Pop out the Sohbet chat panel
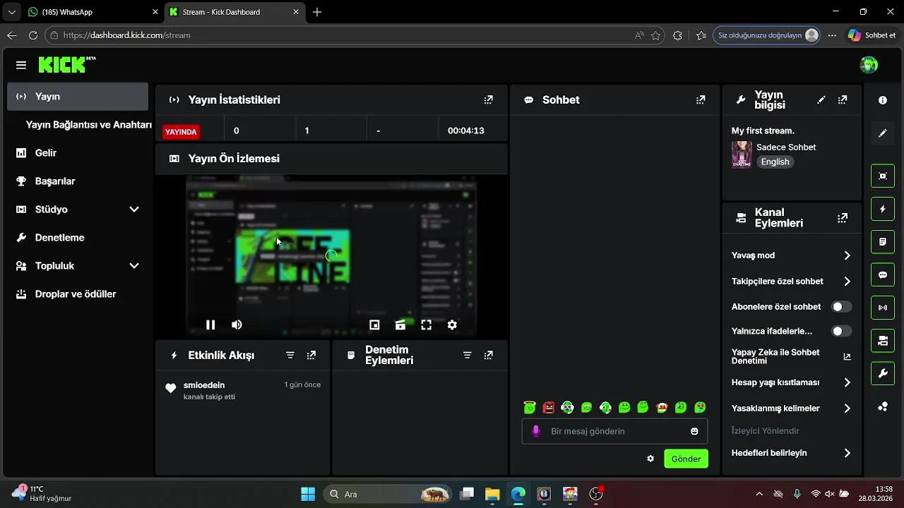This screenshot has height=508, width=904. [x=701, y=100]
